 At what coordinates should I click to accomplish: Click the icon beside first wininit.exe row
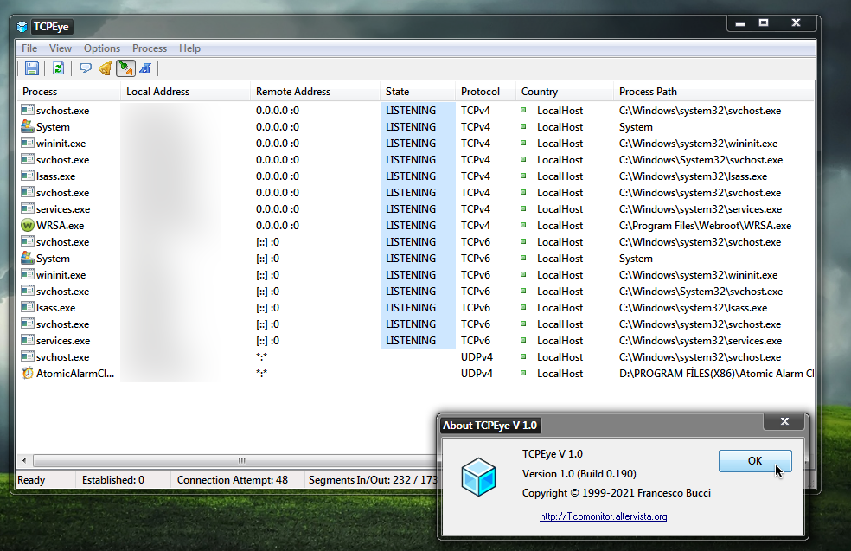pos(27,143)
